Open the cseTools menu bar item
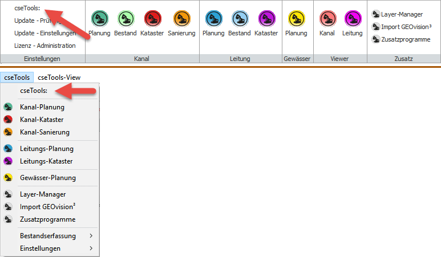Viewport: 441px width, 257px height. click(x=17, y=77)
